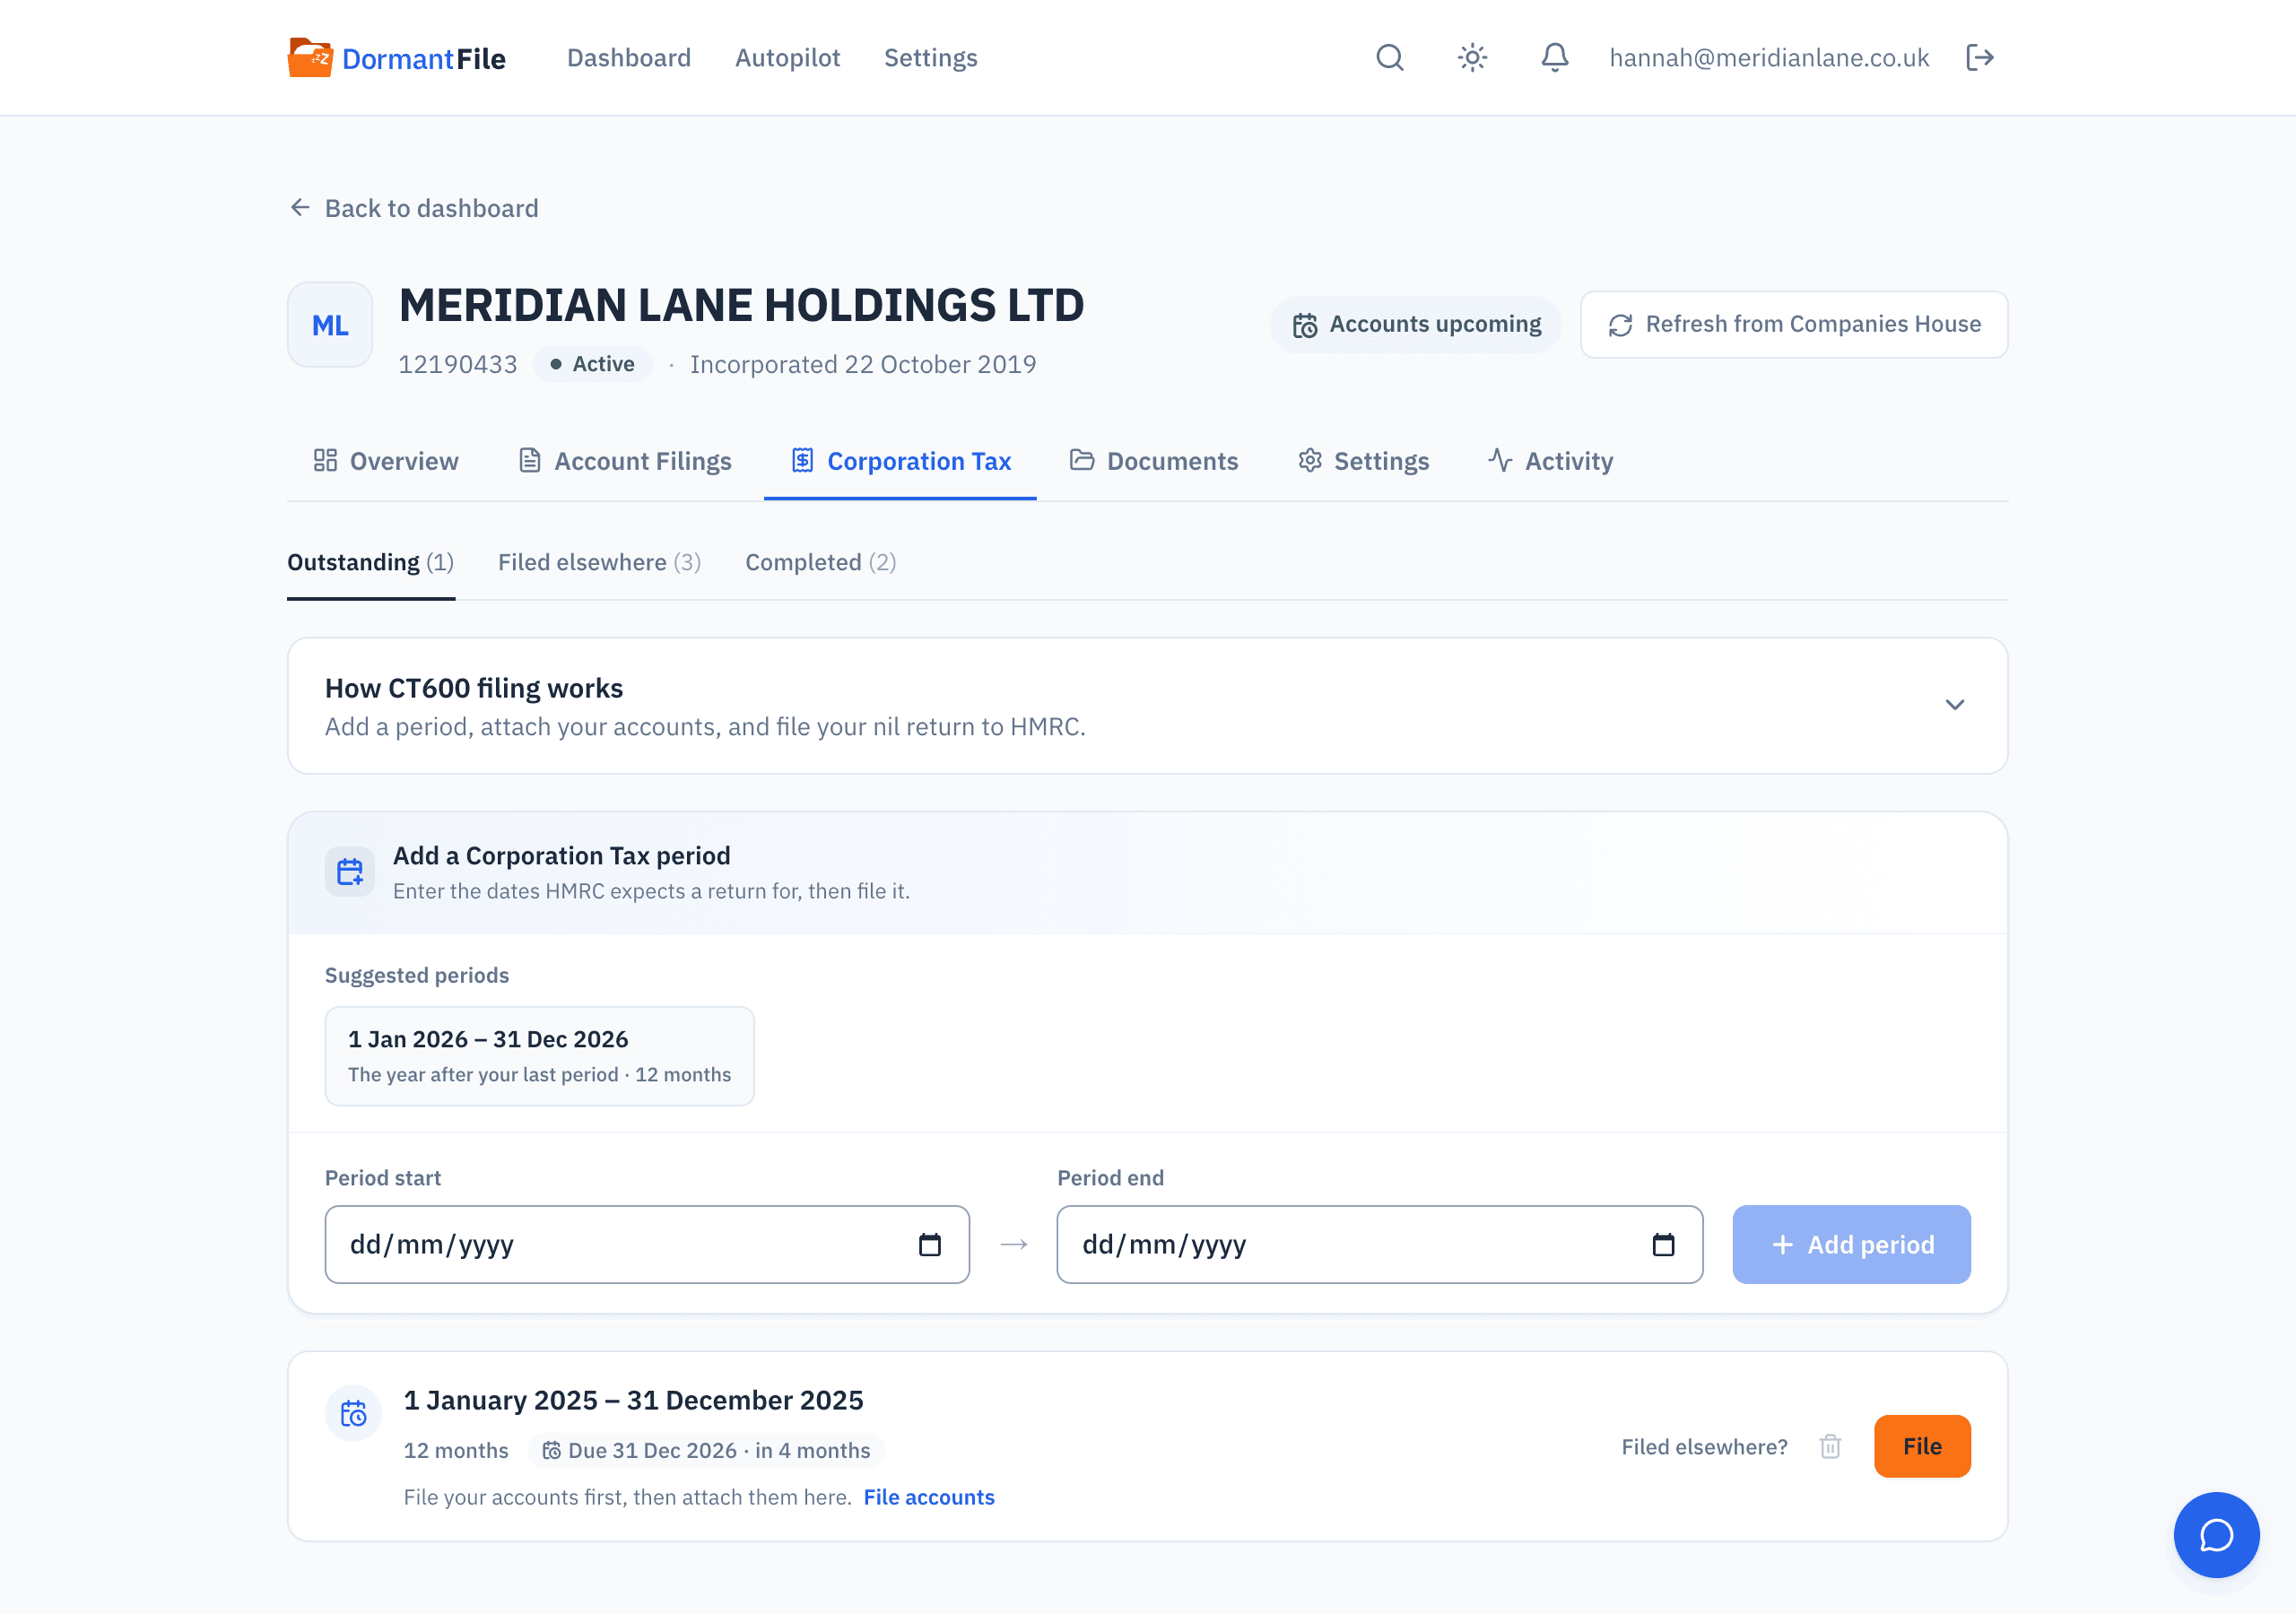
Task: Click the Suggested periods label
Action: (417, 975)
